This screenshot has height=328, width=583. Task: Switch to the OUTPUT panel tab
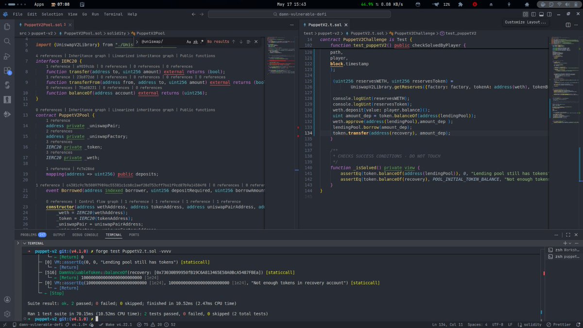pyautogui.click(x=59, y=235)
